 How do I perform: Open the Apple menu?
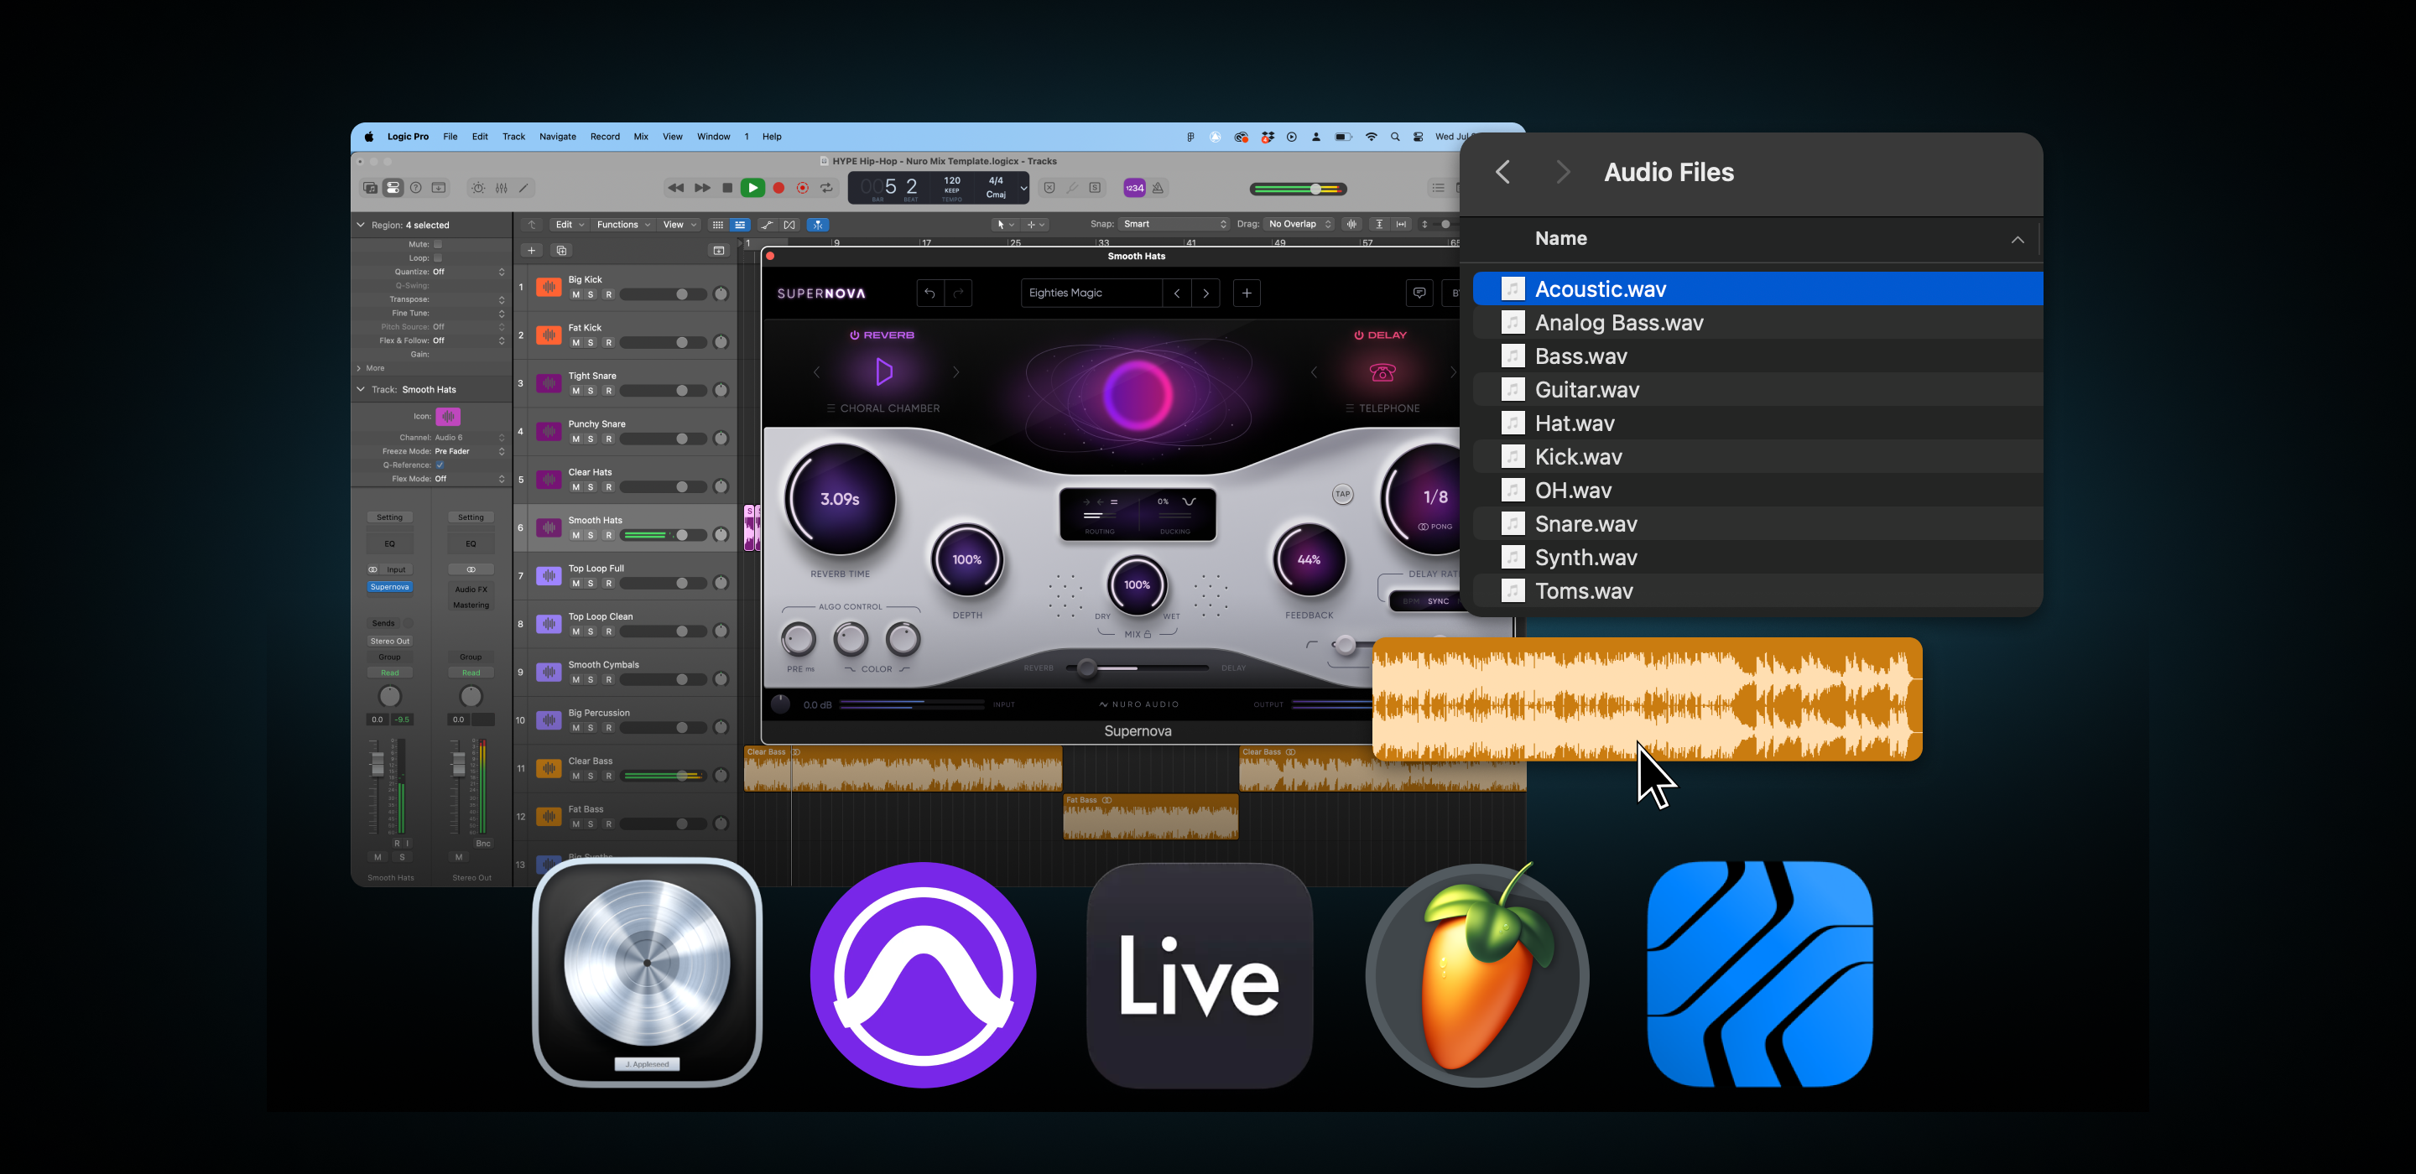click(x=368, y=137)
